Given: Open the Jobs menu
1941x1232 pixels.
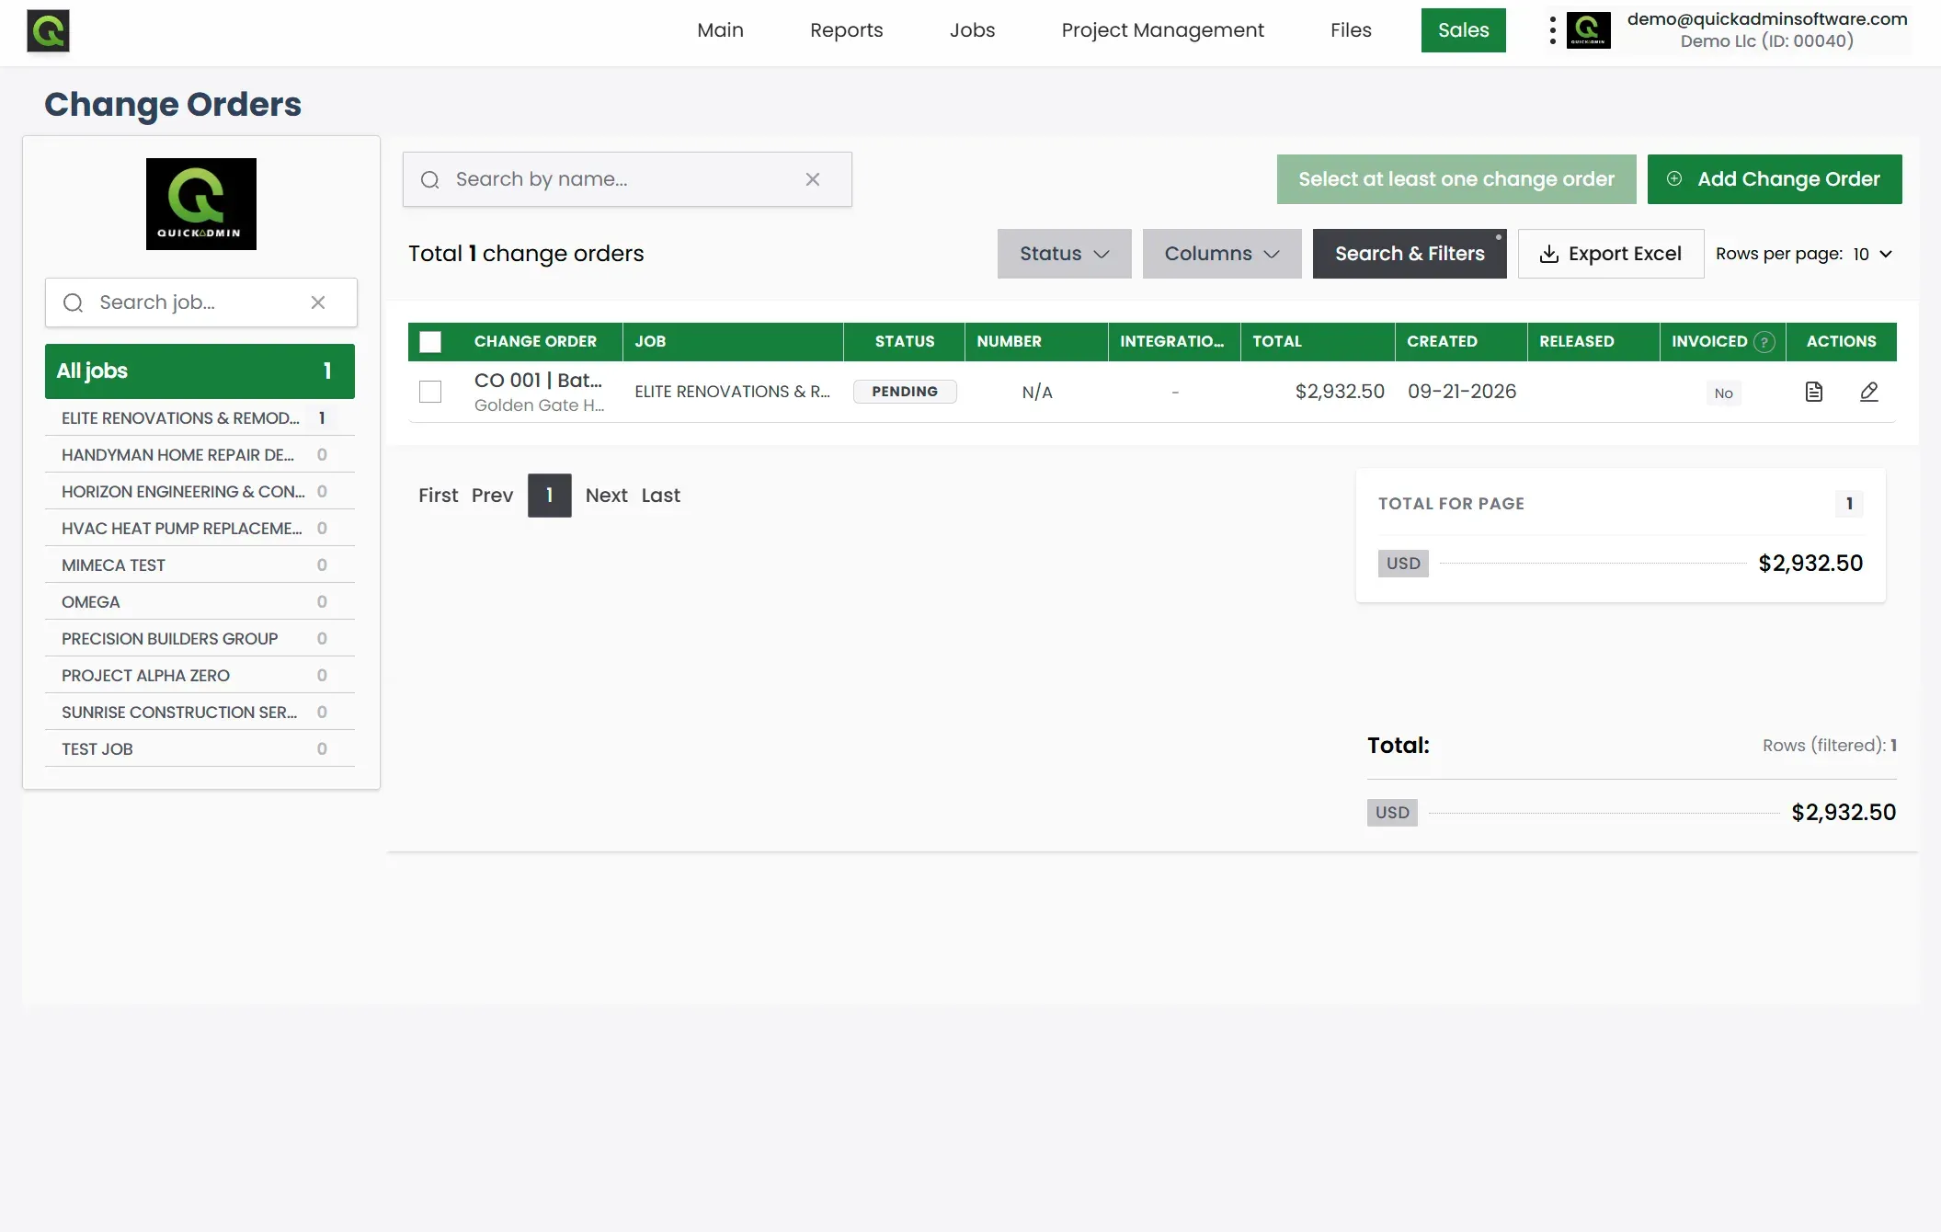Looking at the screenshot, I should [972, 30].
